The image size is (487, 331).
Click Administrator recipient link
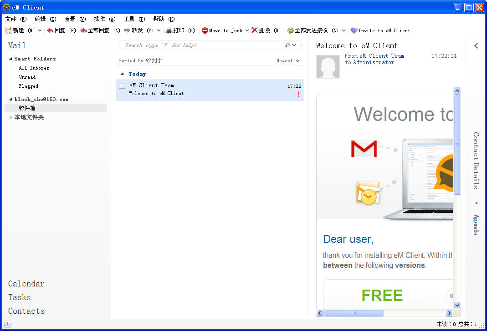click(x=373, y=62)
